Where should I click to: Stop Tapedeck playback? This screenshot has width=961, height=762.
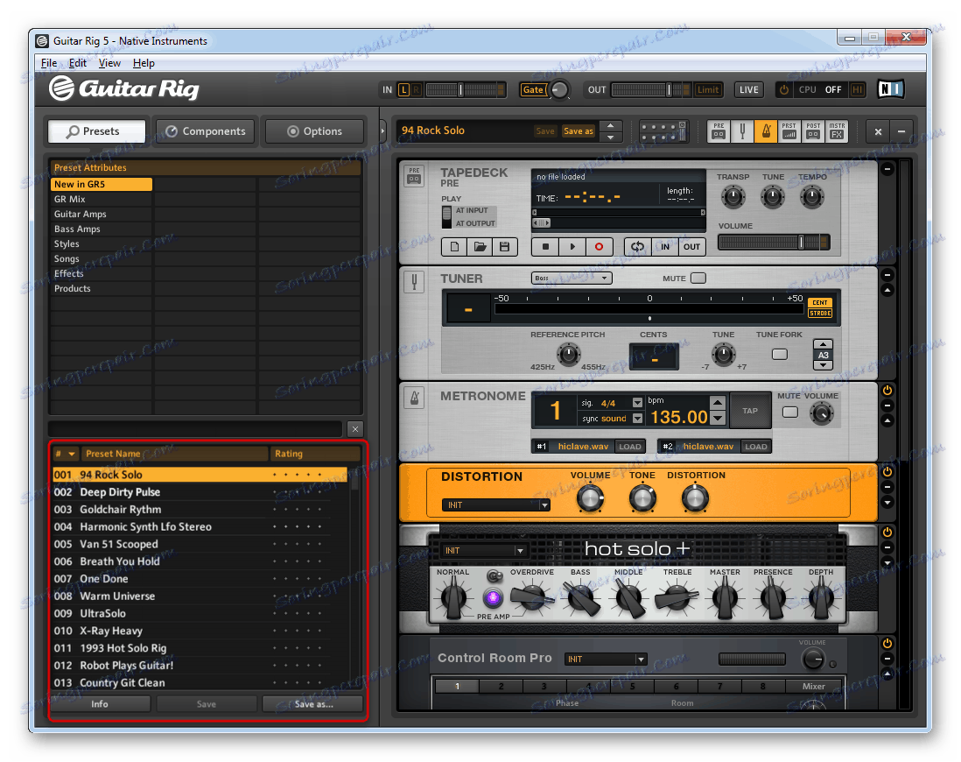coord(545,247)
